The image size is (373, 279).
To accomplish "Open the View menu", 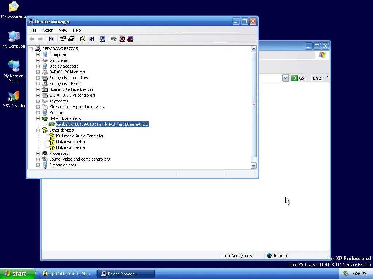I will [63, 30].
